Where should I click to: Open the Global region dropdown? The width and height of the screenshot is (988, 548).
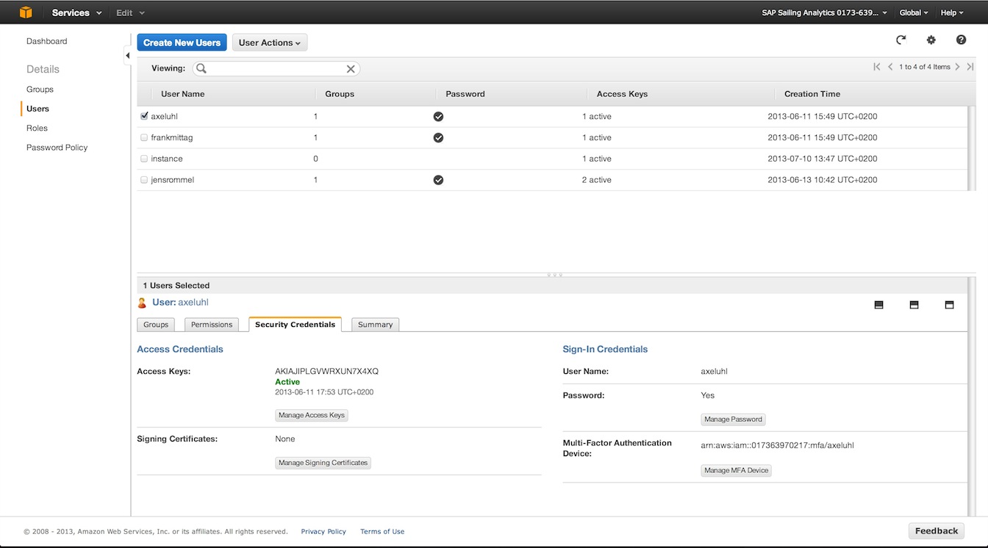point(913,12)
